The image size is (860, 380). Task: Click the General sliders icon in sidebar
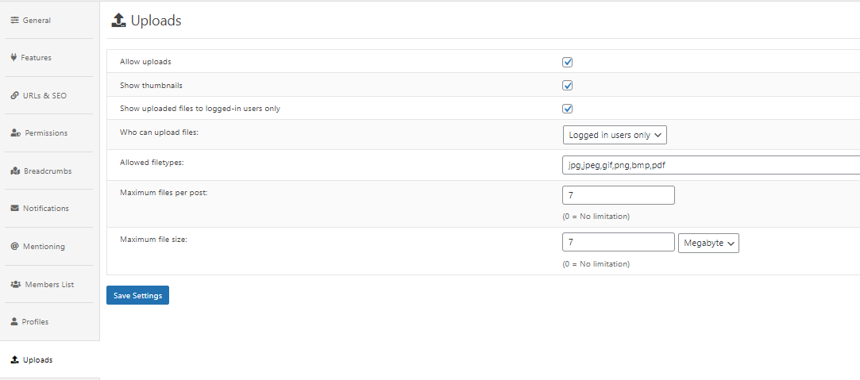(15, 21)
